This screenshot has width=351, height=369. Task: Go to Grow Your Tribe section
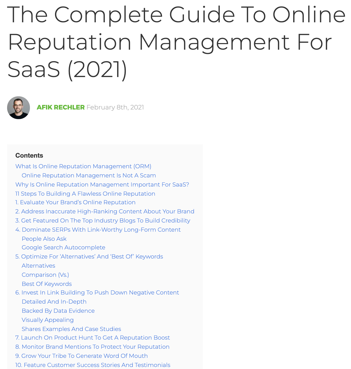[x=81, y=356]
